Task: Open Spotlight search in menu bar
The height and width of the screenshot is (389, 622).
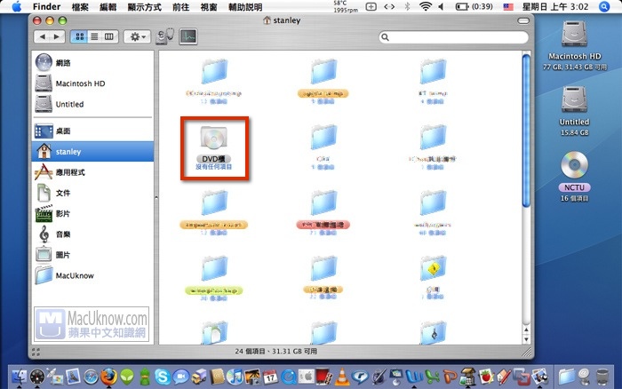Action: pos(604,6)
